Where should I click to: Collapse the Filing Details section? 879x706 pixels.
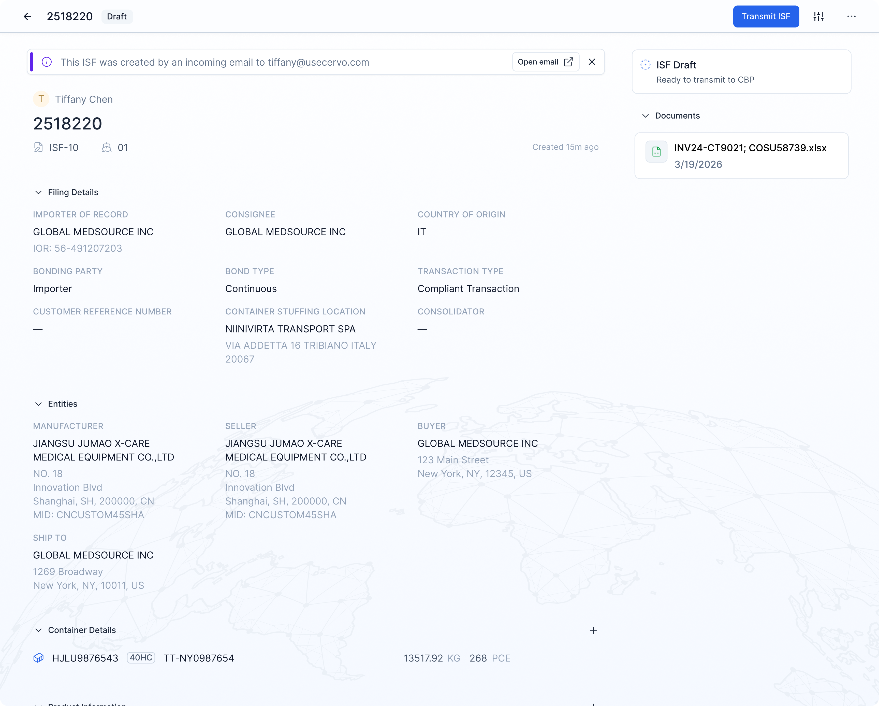[x=39, y=192]
